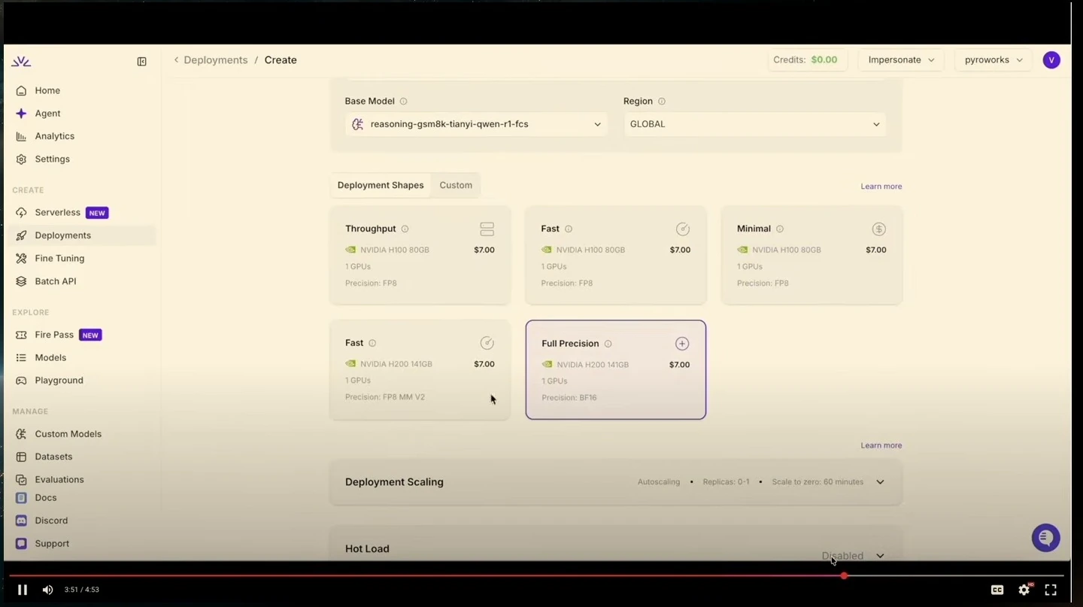This screenshot has width=1083, height=607.
Task: Select the Full Precision shape card
Action: [616, 370]
